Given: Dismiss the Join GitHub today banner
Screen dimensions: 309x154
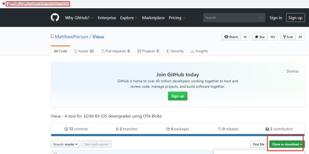Looking at the screenshot, I should [292, 71].
